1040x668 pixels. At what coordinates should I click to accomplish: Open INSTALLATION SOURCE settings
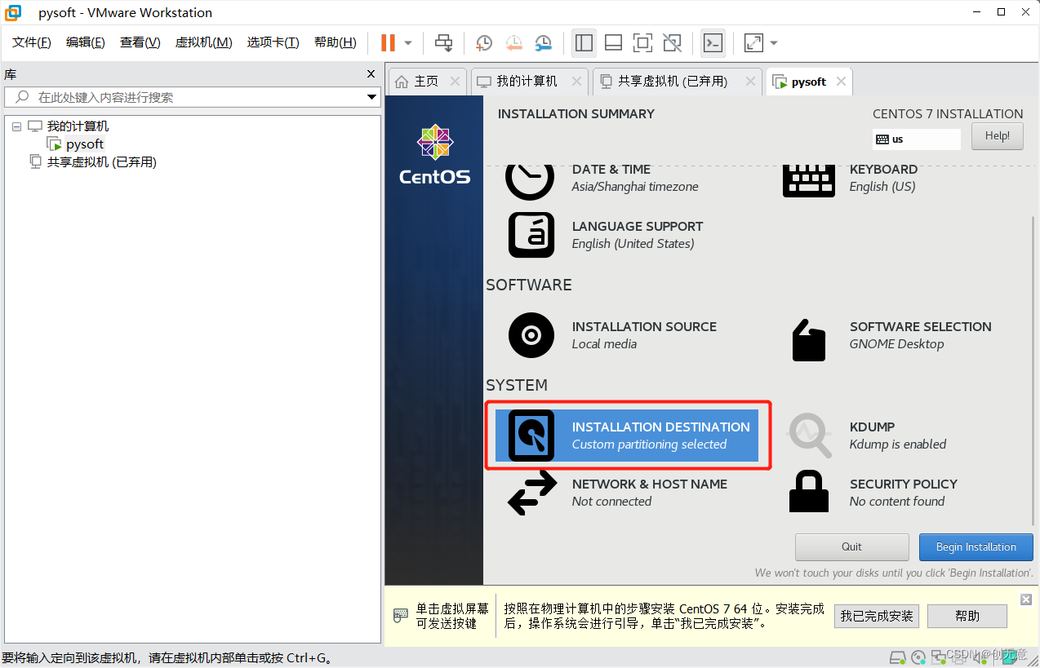[x=611, y=335]
